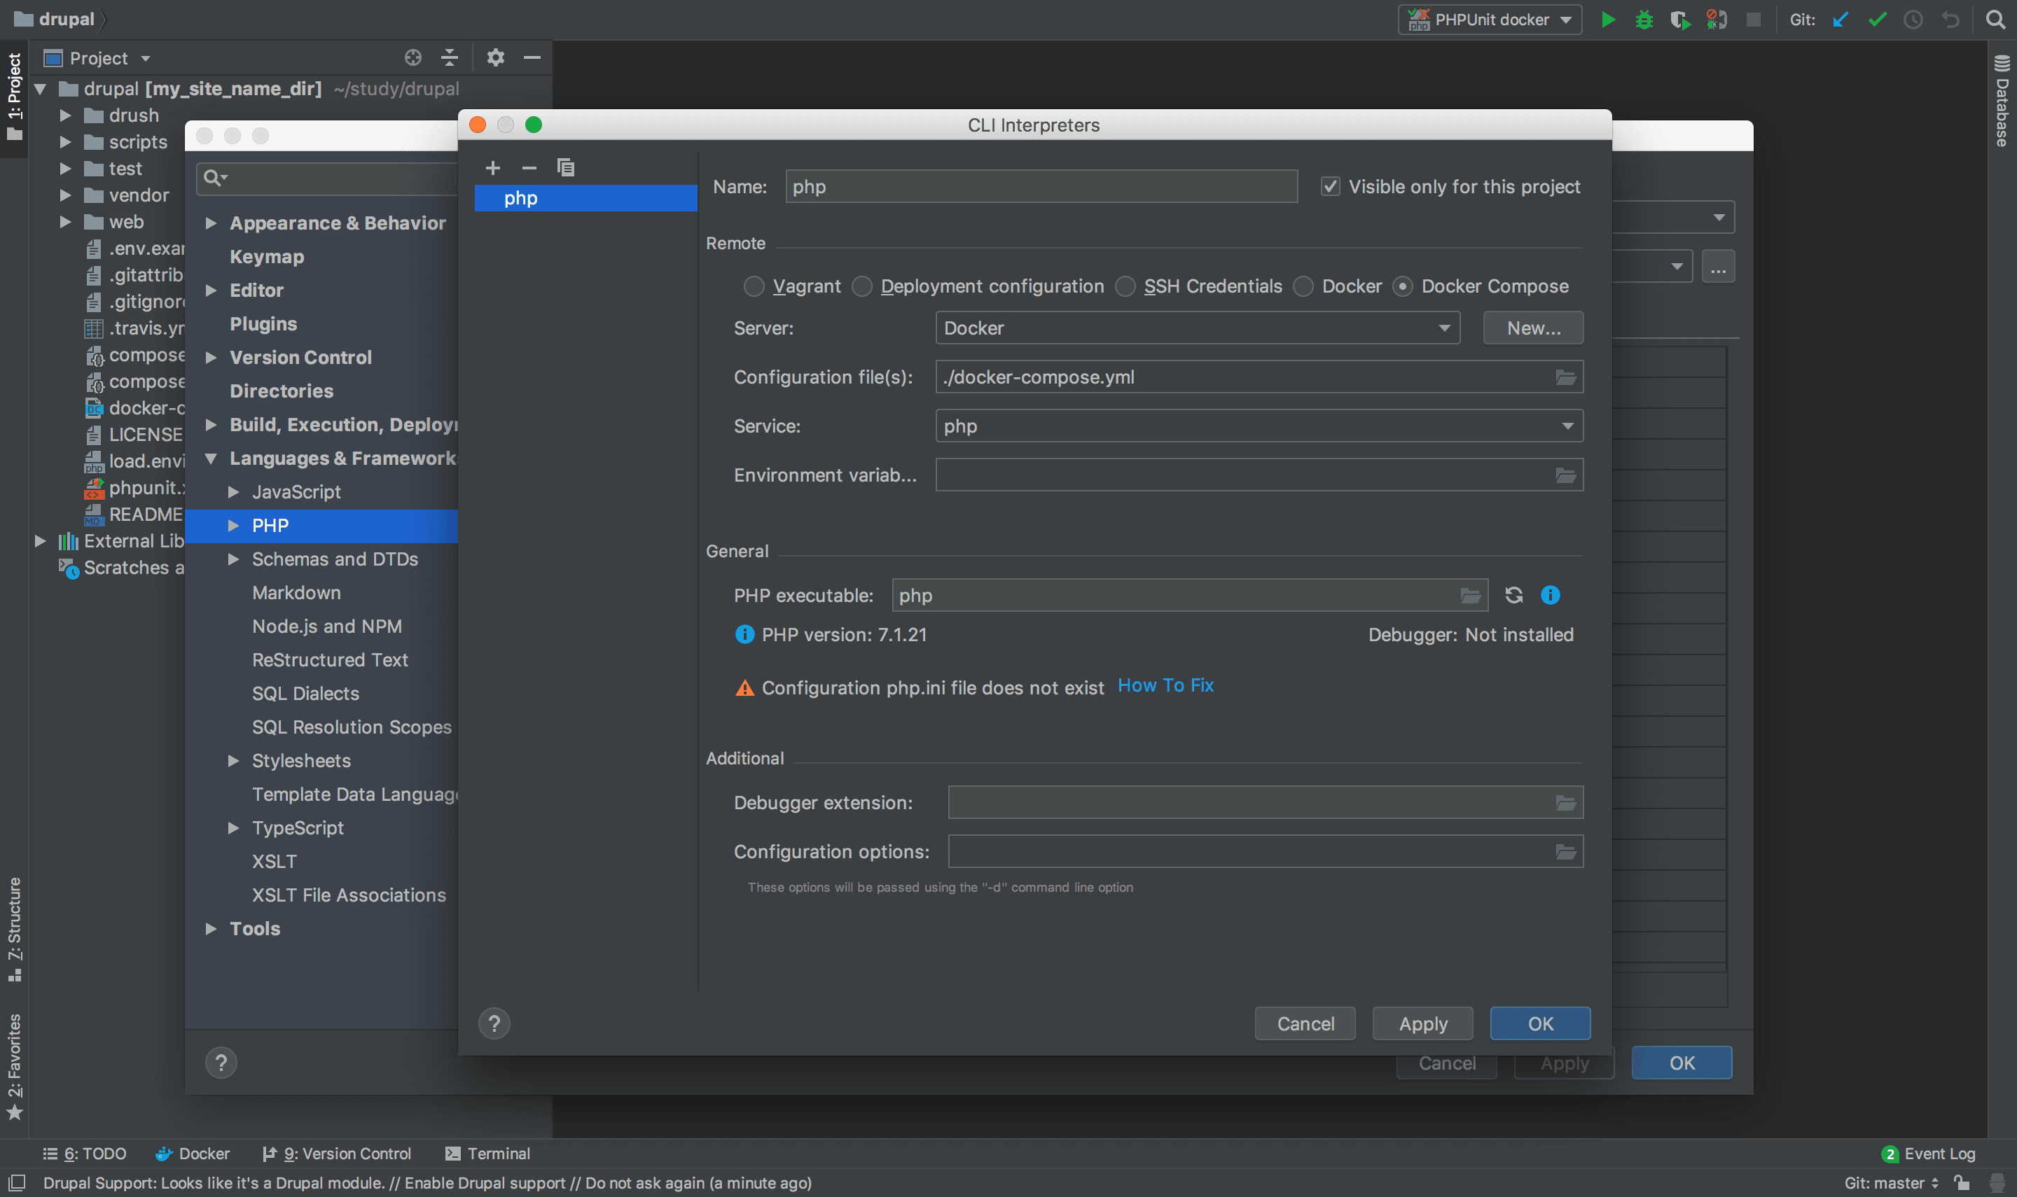This screenshot has height=1197, width=2017.
Task: Open PHPUnit docker run configuration dropdown
Action: (1490, 20)
